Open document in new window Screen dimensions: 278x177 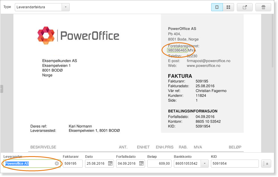point(245,7)
